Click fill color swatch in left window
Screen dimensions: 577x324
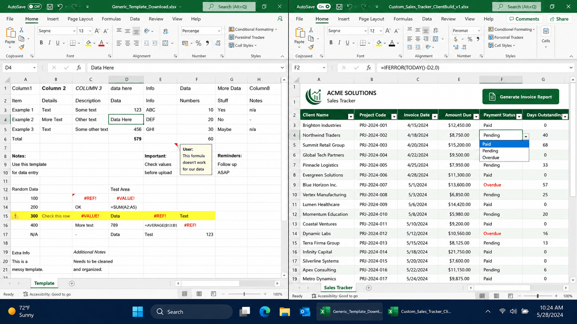(88, 43)
